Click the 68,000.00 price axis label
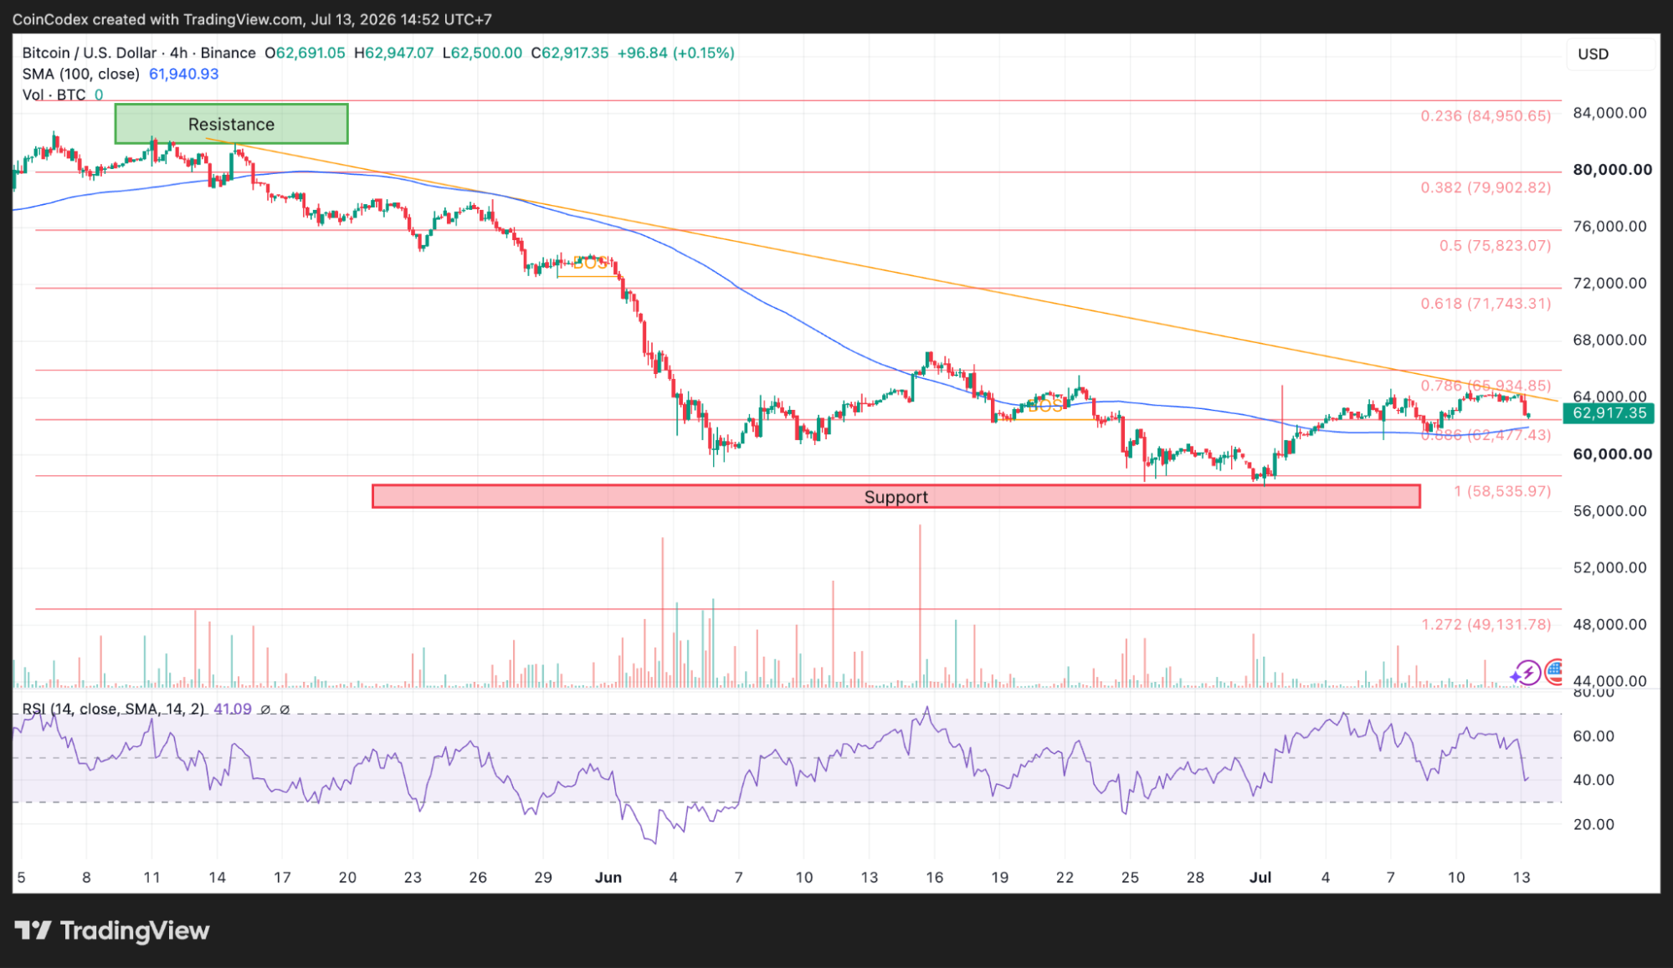Viewport: 1673px width, 968px height. pyautogui.click(x=1609, y=341)
